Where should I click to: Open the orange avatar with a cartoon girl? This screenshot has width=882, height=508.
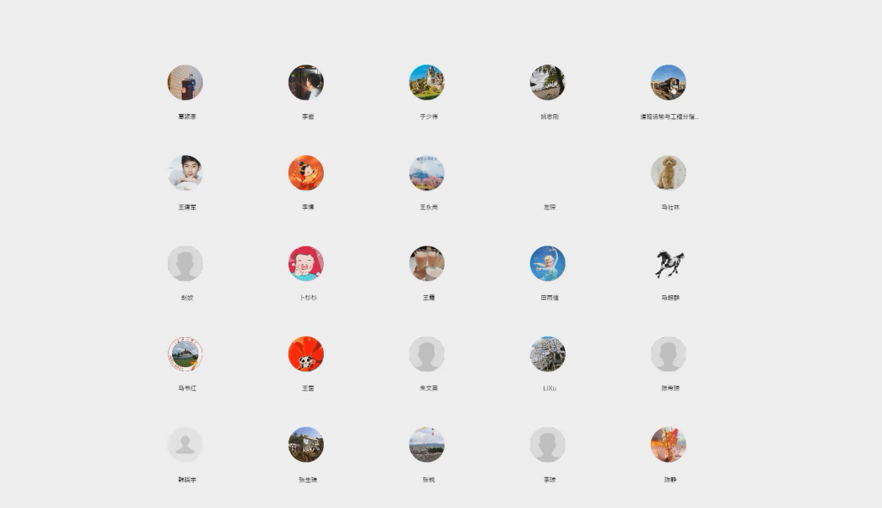coord(305,174)
